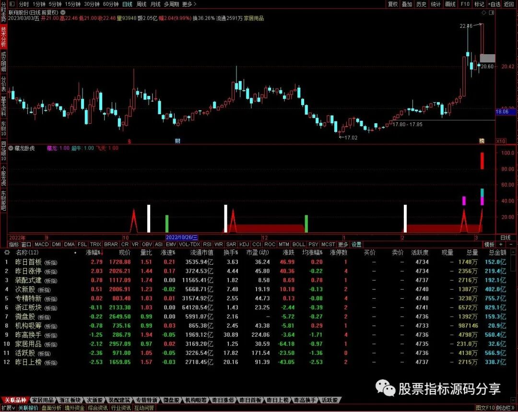This screenshot has height=412, width=518.
Task: Open the 日线 period selector right of axis
Action: (506, 237)
